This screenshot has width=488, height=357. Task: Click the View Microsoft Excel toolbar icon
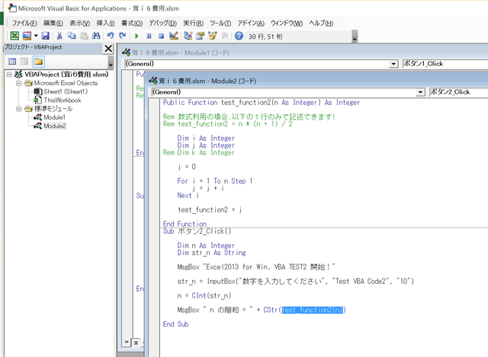tap(14, 36)
